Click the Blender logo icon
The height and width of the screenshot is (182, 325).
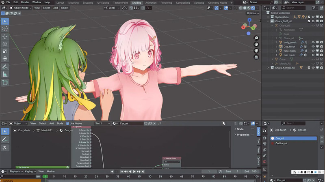click(x=3, y=2)
